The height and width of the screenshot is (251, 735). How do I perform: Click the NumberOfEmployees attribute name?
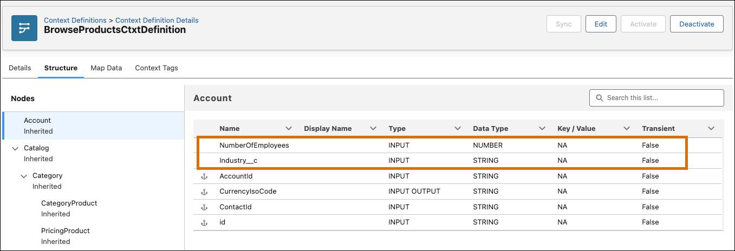coord(254,146)
